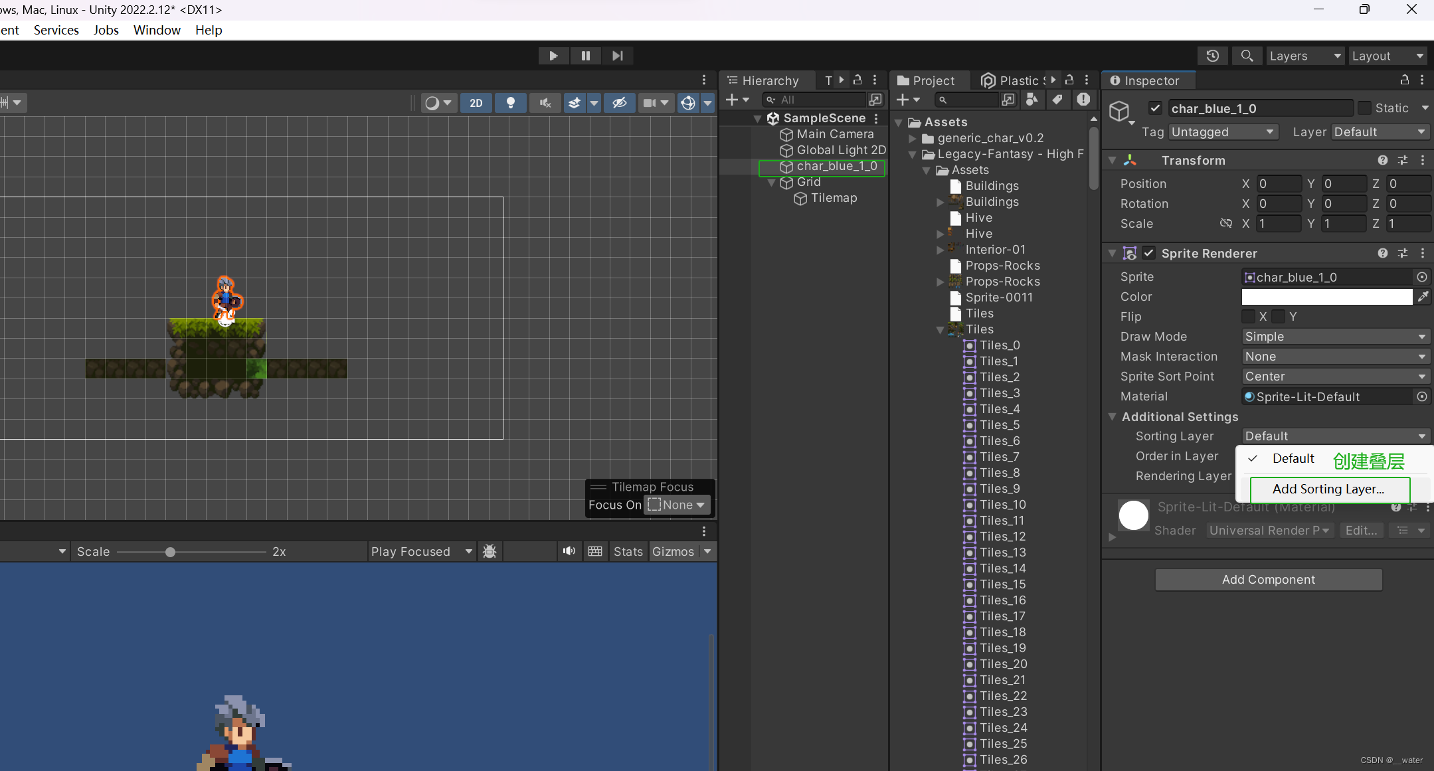Enable Flip X checkbox

click(x=1249, y=317)
